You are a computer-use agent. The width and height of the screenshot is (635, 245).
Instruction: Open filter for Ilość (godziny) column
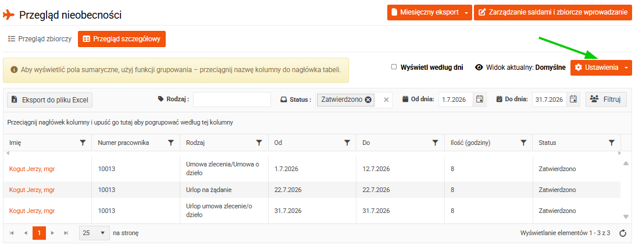(523, 143)
